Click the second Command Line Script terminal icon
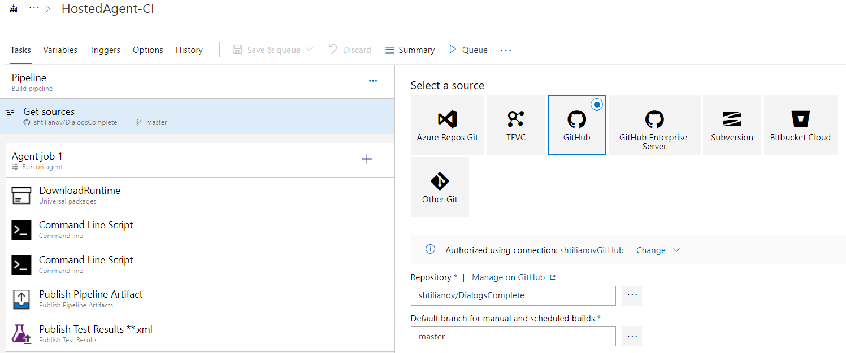 [21, 264]
